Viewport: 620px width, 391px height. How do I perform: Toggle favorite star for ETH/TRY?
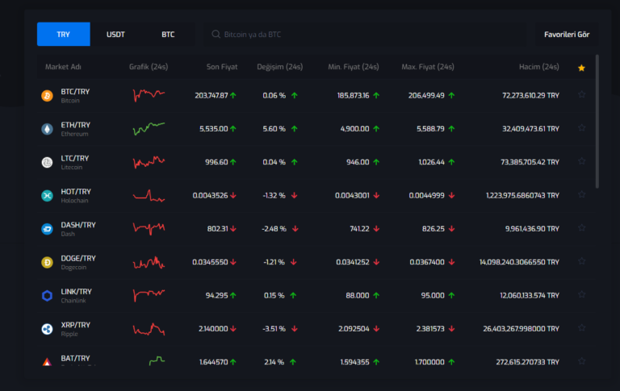pos(581,128)
